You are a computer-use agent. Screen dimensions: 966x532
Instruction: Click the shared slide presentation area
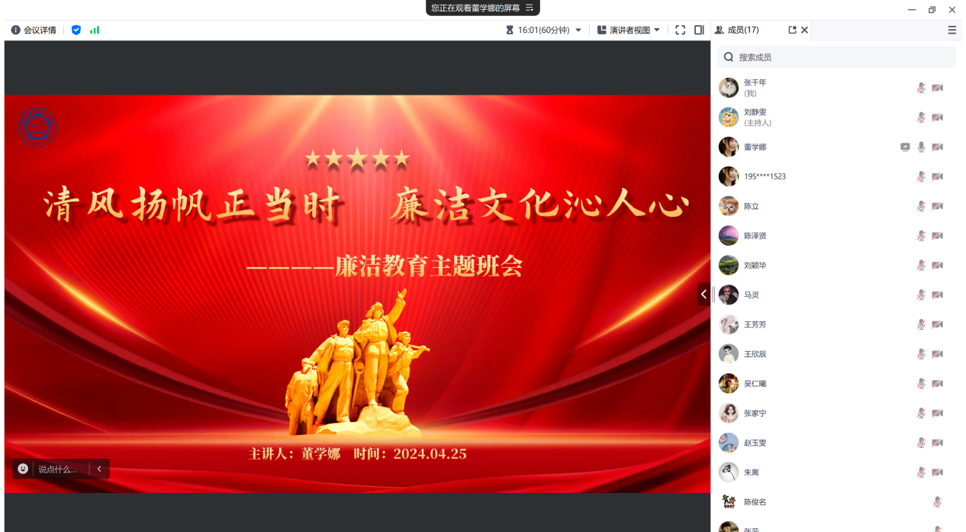[357, 294]
